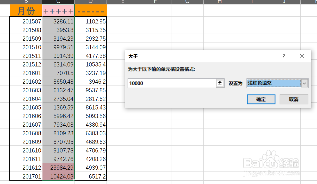Viewport: 317px width, 184px height.
Task: Click the Help question mark in the dialog
Action: 284,56
